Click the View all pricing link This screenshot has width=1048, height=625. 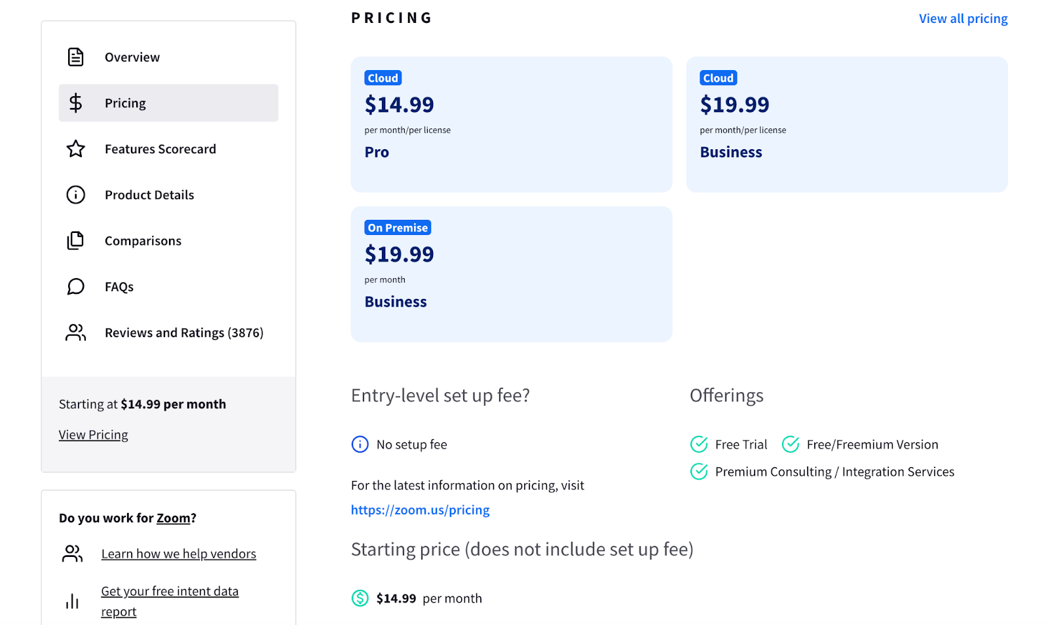pyautogui.click(x=963, y=18)
